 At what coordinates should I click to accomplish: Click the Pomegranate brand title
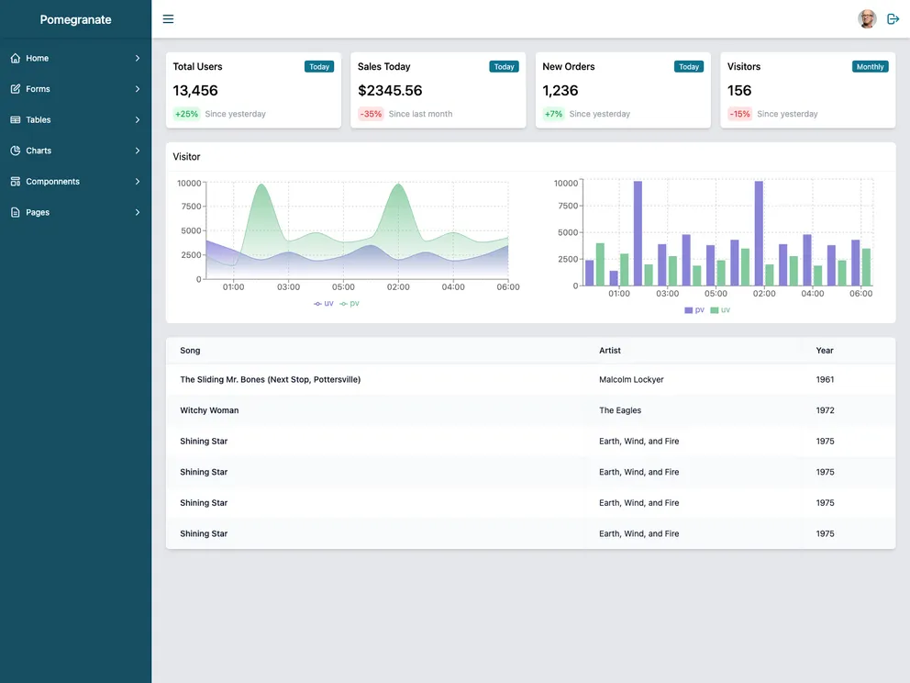click(x=75, y=19)
